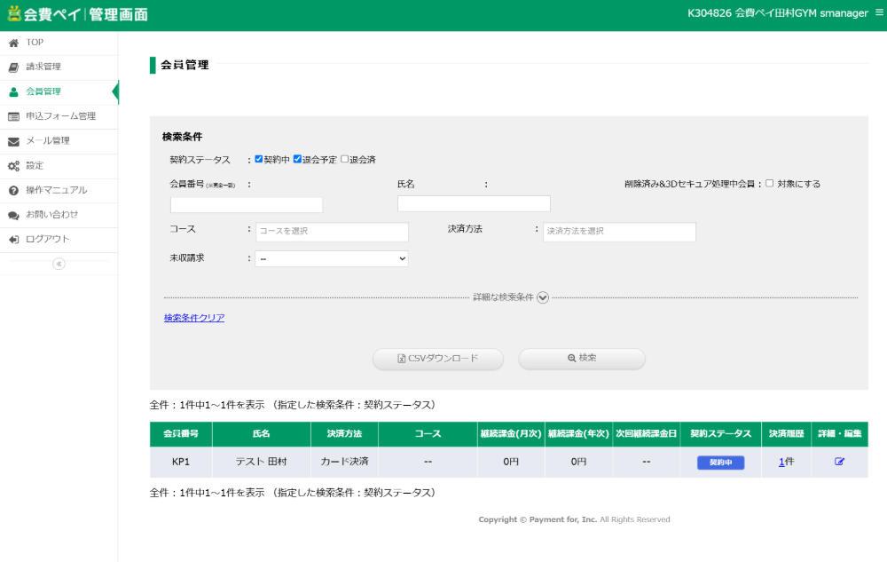Click the 会員番号 column header
The image size is (887, 562).
(x=181, y=434)
